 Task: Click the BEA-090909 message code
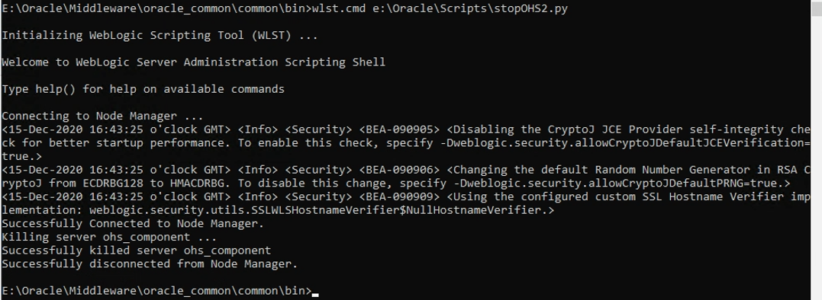tap(399, 196)
